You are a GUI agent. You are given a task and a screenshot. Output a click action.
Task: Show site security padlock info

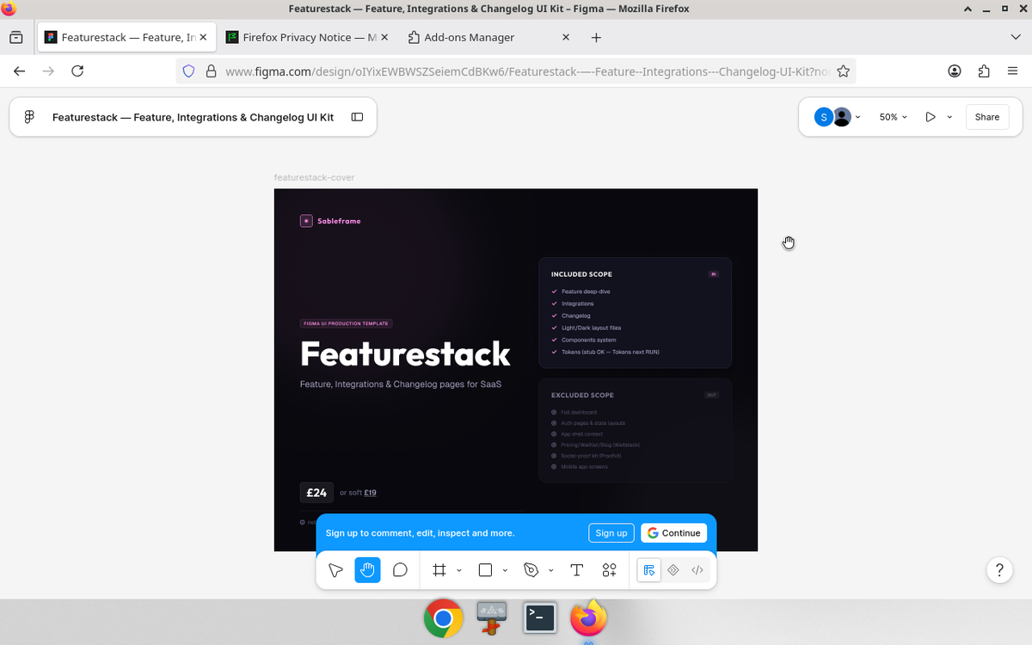point(211,71)
